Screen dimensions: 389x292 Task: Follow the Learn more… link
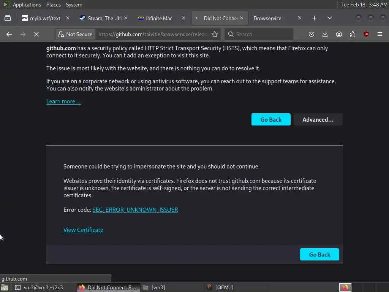(x=63, y=102)
